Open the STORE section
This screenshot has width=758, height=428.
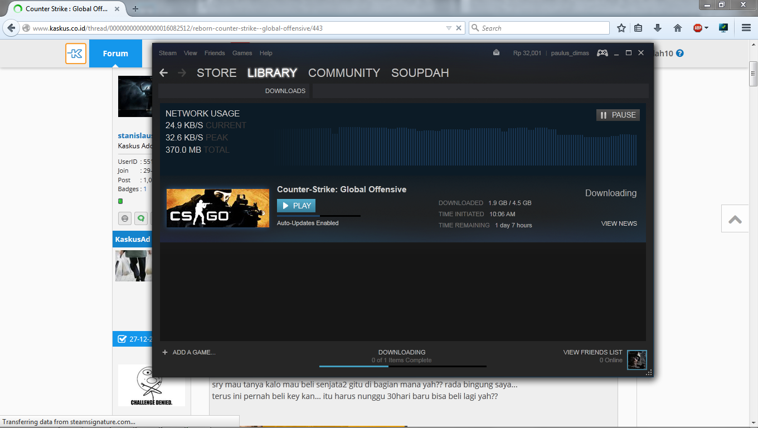[x=216, y=73]
